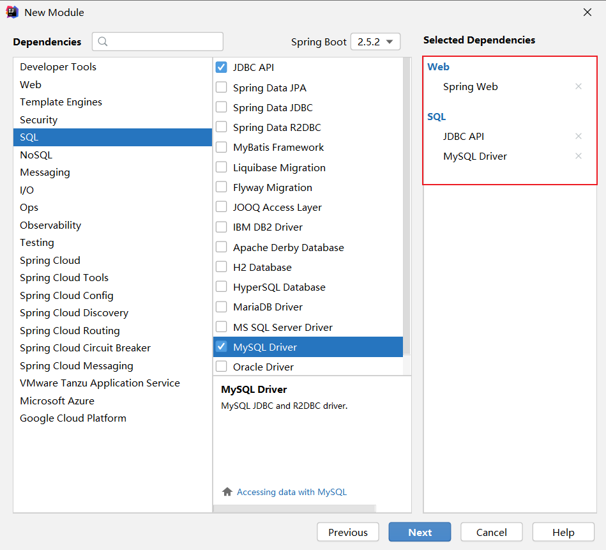Click the blue Web group heading
The height and width of the screenshot is (550, 606).
pyautogui.click(x=438, y=67)
